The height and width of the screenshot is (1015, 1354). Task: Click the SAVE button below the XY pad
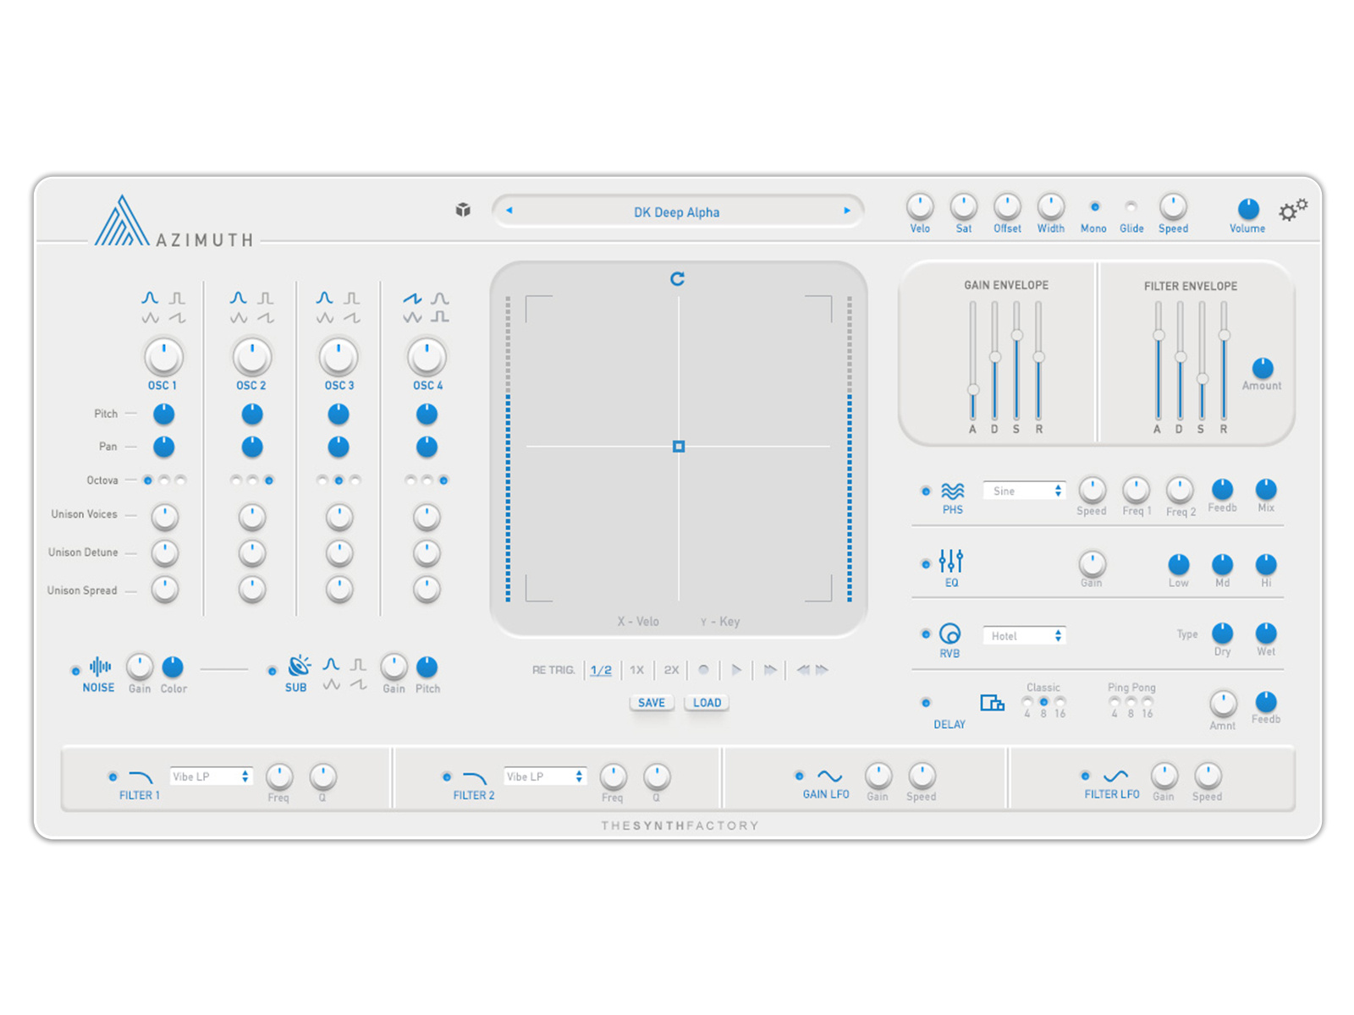point(651,702)
